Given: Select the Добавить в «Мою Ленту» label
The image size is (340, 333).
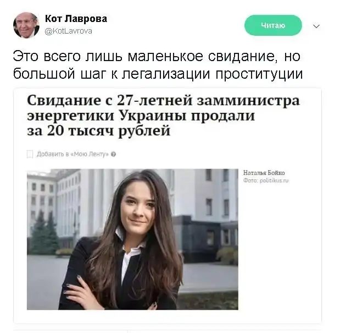Looking at the screenshot, I should point(73,154).
